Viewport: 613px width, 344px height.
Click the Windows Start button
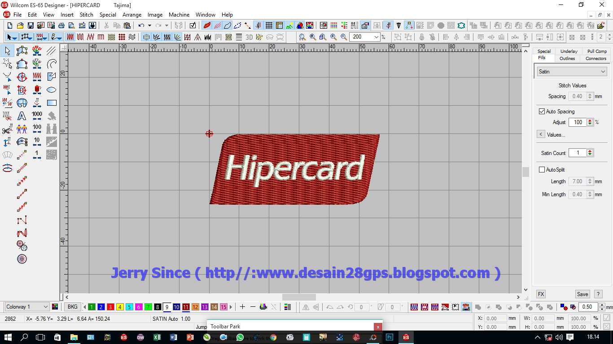point(8,337)
